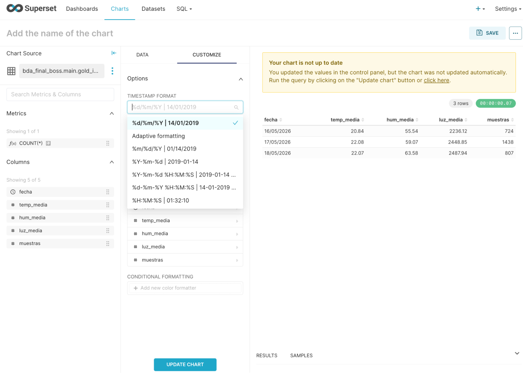Open the plus new-item menu

(x=480, y=9)
